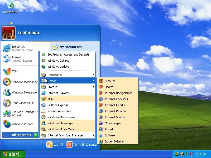Click the Internet Reversi icon
Screen dimensions: 211x158
tap(101, 111)
